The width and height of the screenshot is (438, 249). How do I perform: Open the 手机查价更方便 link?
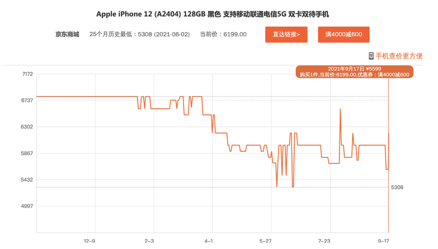tap(399, 56)
